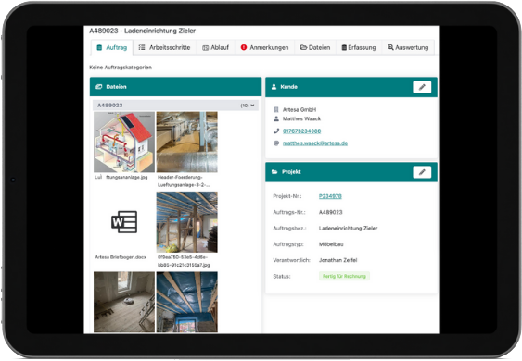Edit the Kunde panel with pencil button
The height and width of the screenshot is (361, 522).
point(422,87)
